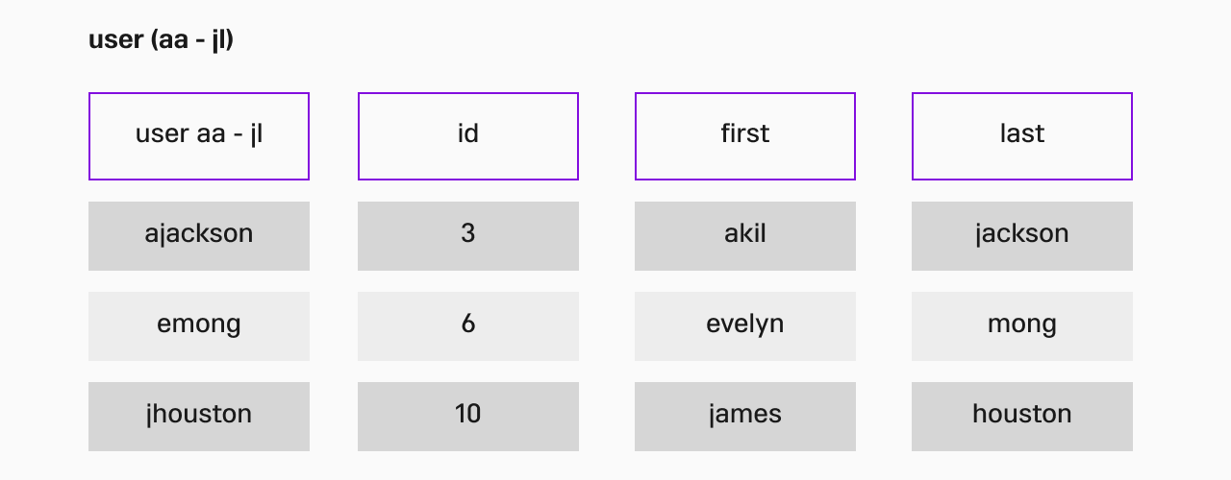This screenshot has height=480, width=1231.
Task: Select the last name cell houston
Action: (1022, 417)
